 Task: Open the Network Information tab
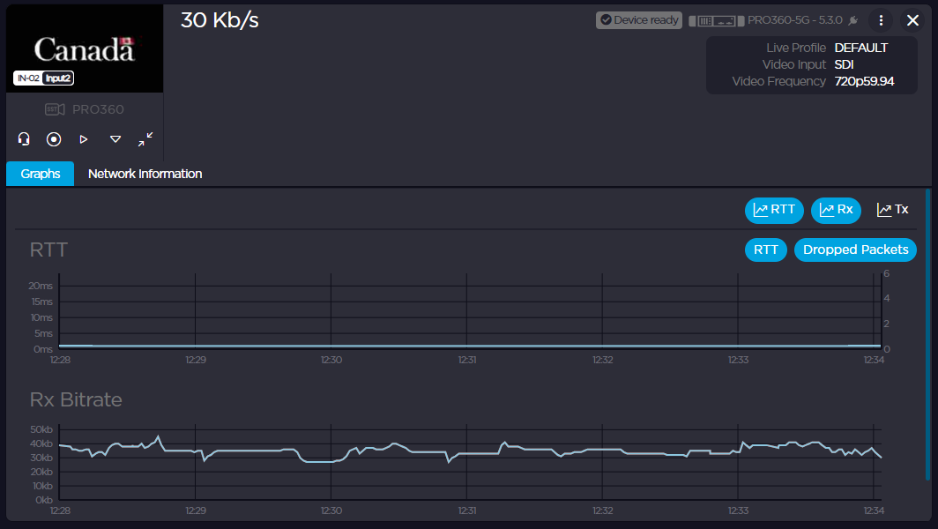coord(145,174)
